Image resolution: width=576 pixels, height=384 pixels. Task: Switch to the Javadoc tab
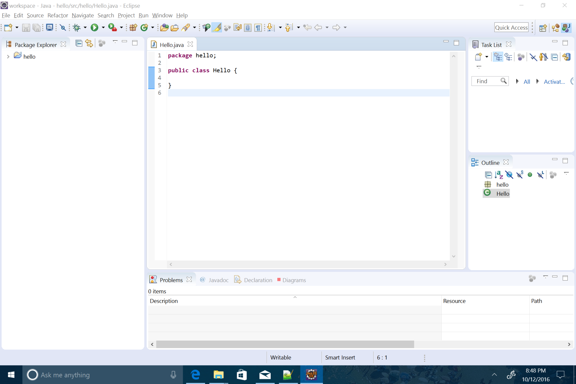tap(214, 280)
